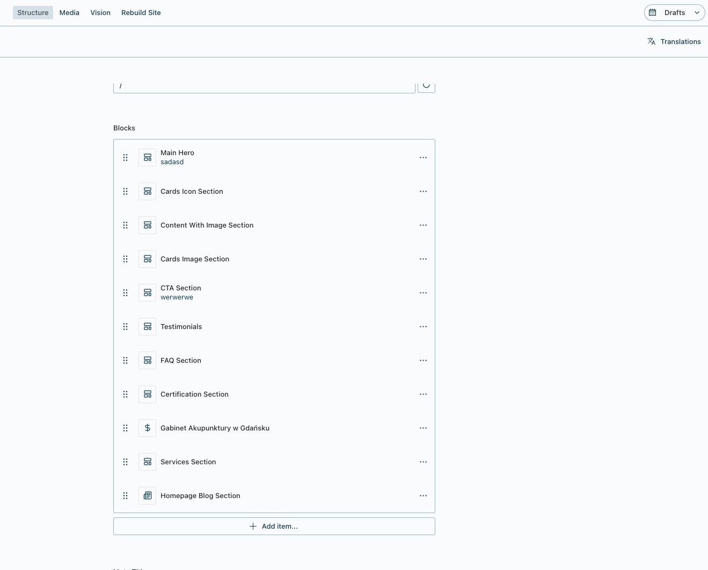
Task: Open three-dot menu for Services Section
Action: click(x=423, y=462)
